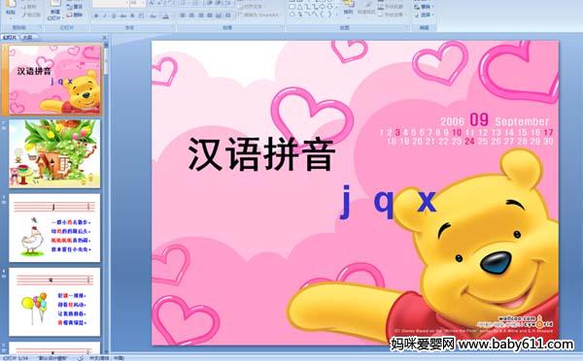Open the Drawing group dialog launcher
Viewport: 583px width, 361px height.
407,27
